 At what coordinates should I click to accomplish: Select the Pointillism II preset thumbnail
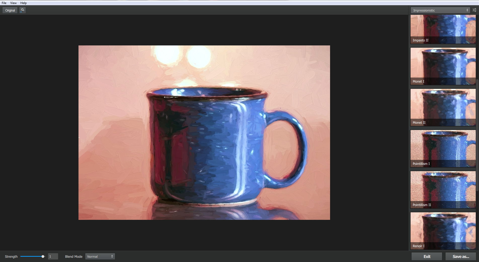tap(443, 190)
